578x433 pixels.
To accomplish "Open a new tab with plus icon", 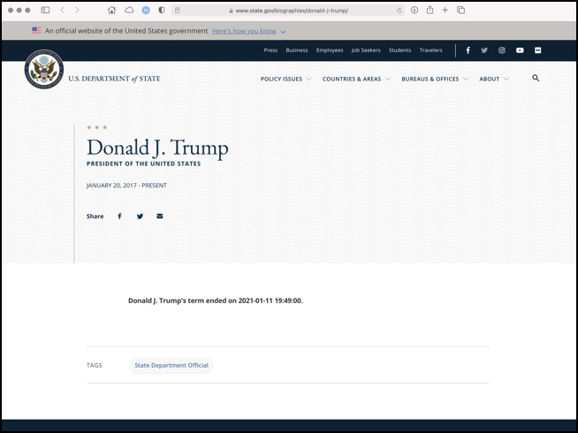I will [445, 11].
